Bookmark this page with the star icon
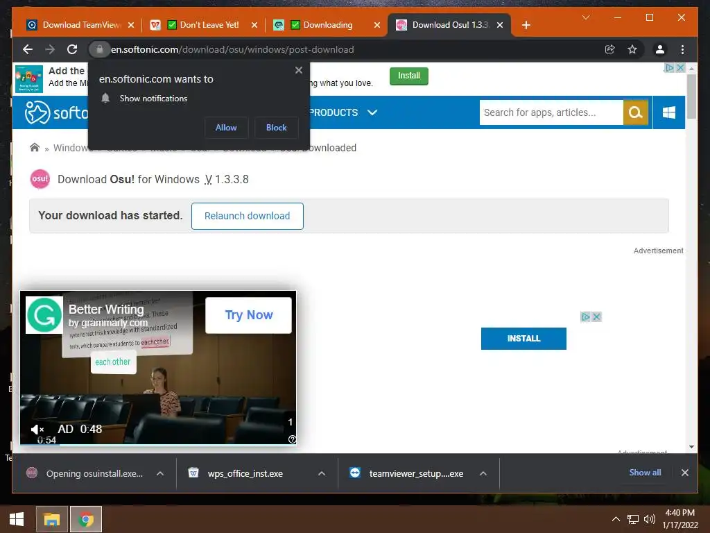This screenshot has width=710, height=533. (x=632, y=49)
